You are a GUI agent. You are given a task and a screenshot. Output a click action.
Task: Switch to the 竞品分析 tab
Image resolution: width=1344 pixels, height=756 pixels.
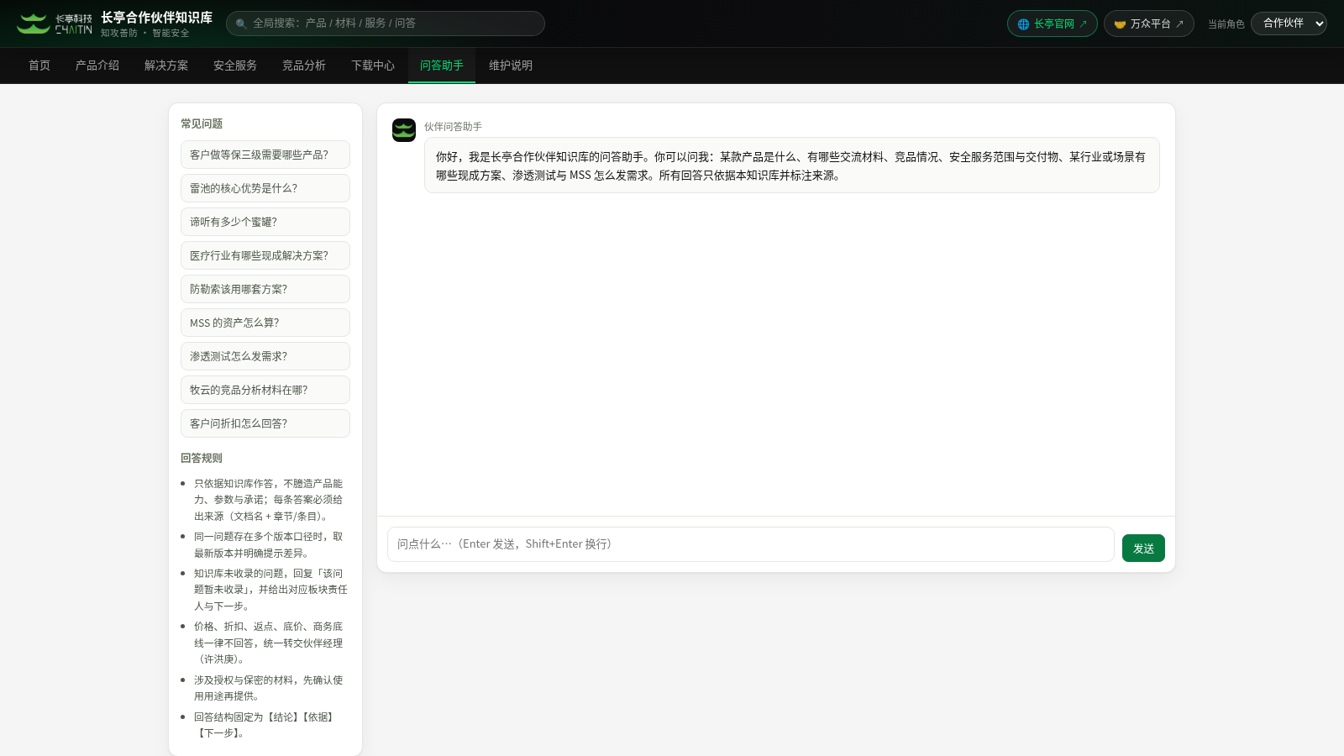pyautogui.click(x=304, y=66)
